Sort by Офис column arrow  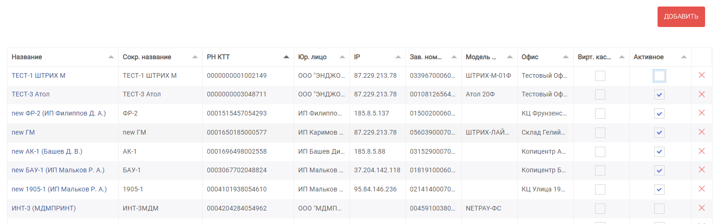pos(566,57)
